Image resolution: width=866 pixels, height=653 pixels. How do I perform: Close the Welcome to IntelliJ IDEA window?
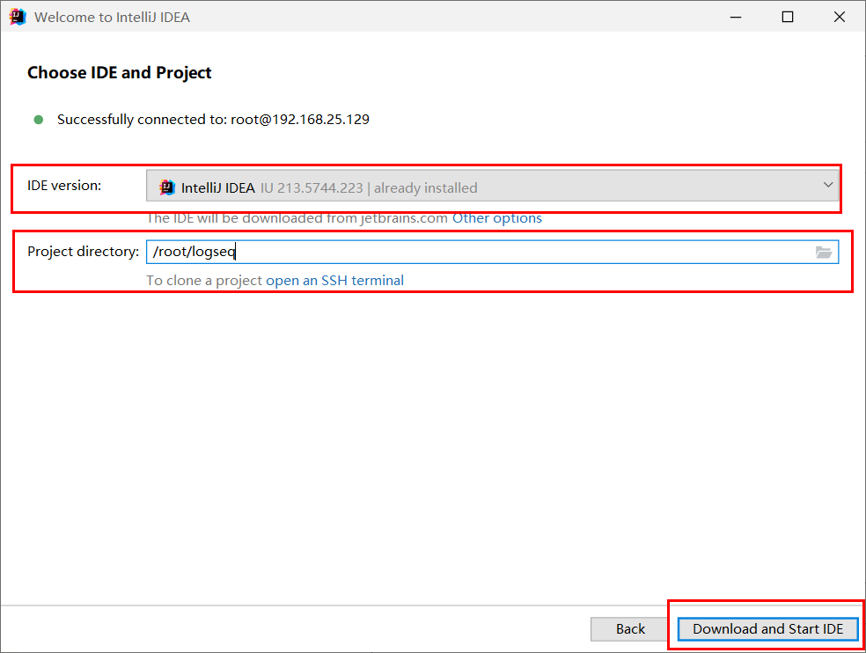point(840,17)
